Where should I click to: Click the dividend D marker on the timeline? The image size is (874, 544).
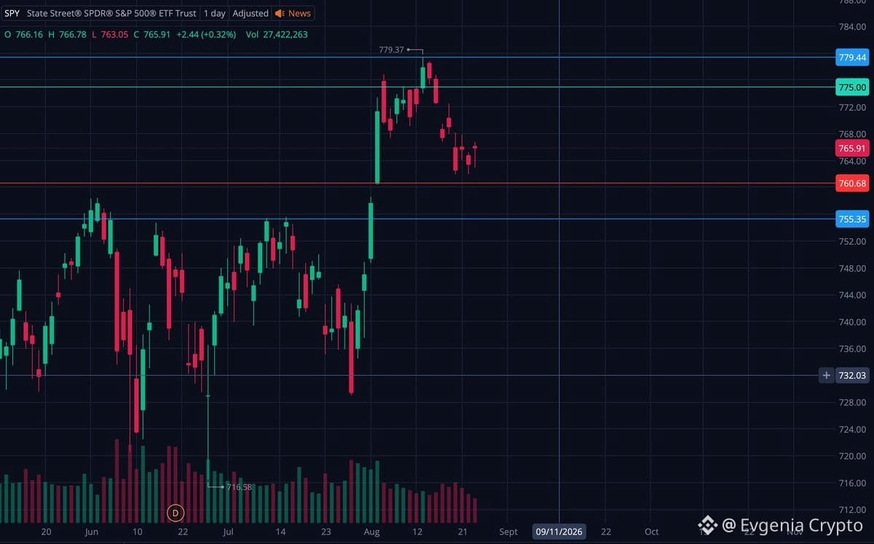(x=175, y=513)
